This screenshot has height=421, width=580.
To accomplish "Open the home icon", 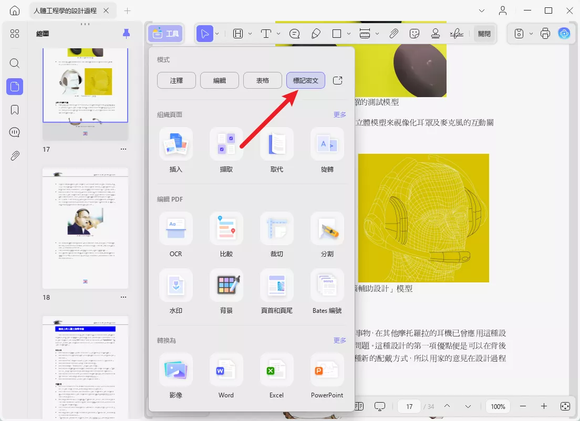I will tap(14, 10).
